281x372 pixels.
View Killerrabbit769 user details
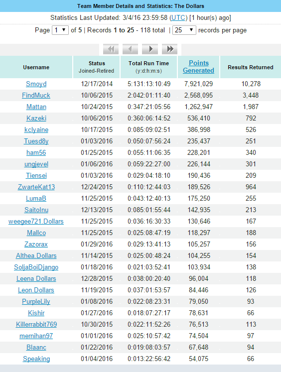point(36,324)
